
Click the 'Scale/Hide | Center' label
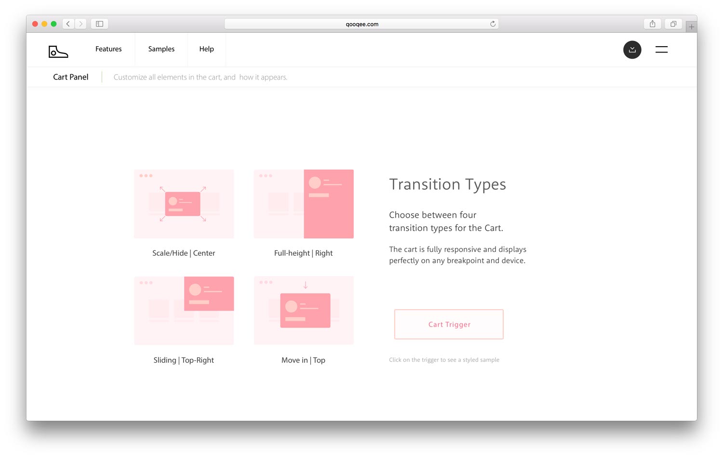coord(184,253)
